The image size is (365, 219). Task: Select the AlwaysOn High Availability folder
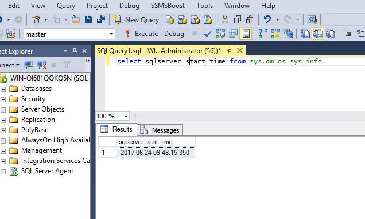tap(56, 140)
